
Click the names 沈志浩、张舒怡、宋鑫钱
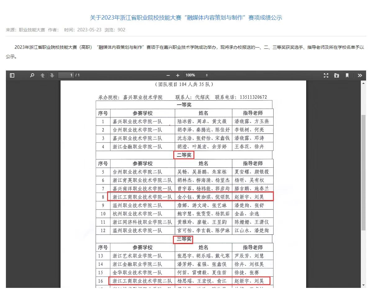point(204,138)
